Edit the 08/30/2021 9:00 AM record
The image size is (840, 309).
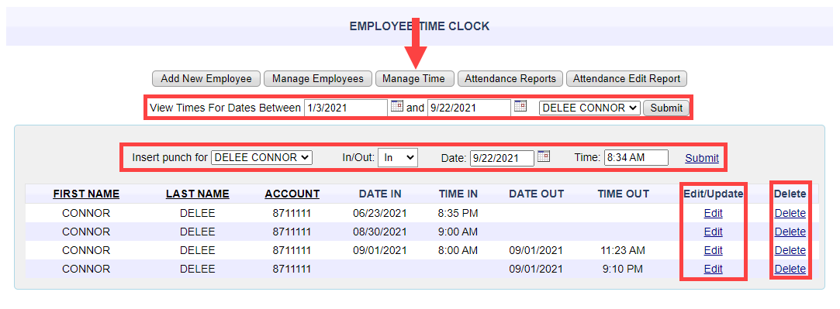(713, 232)
